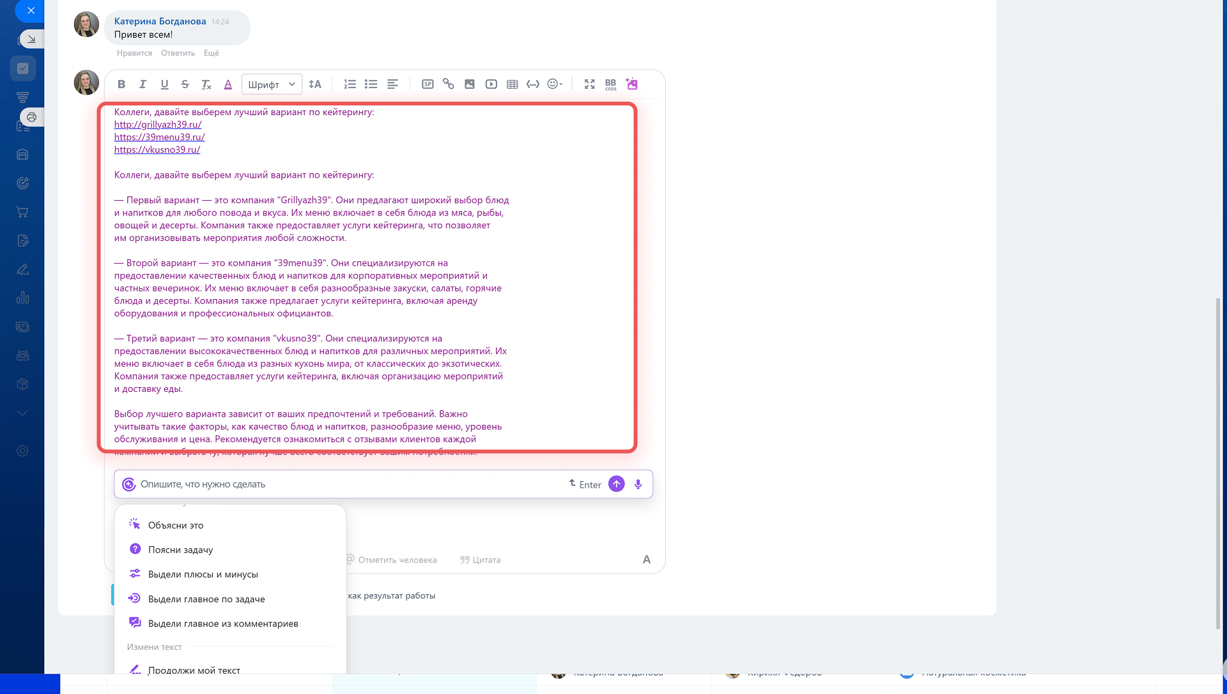Expand editor to full screen

[x=589, y=84]
